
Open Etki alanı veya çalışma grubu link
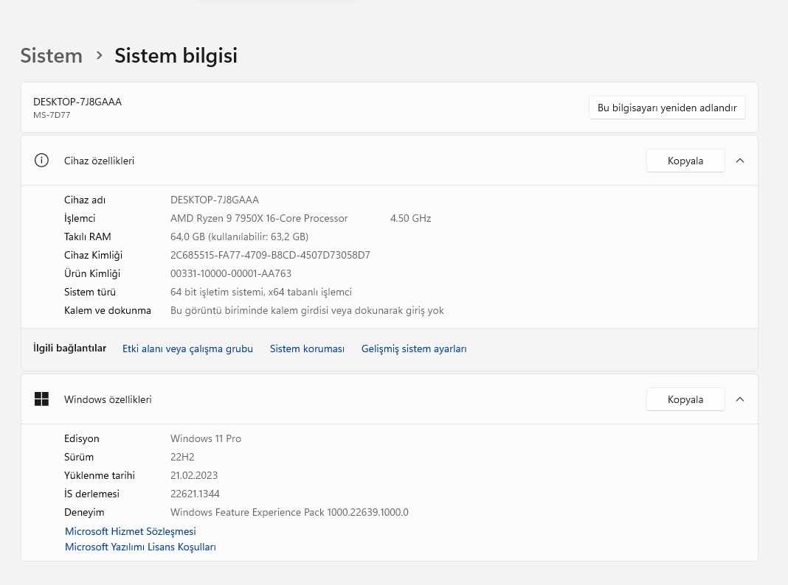pos(187,349)
